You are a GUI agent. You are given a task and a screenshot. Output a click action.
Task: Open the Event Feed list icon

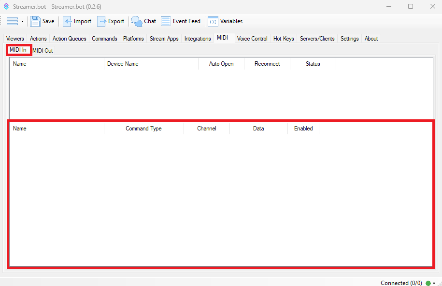click(166, 21)
